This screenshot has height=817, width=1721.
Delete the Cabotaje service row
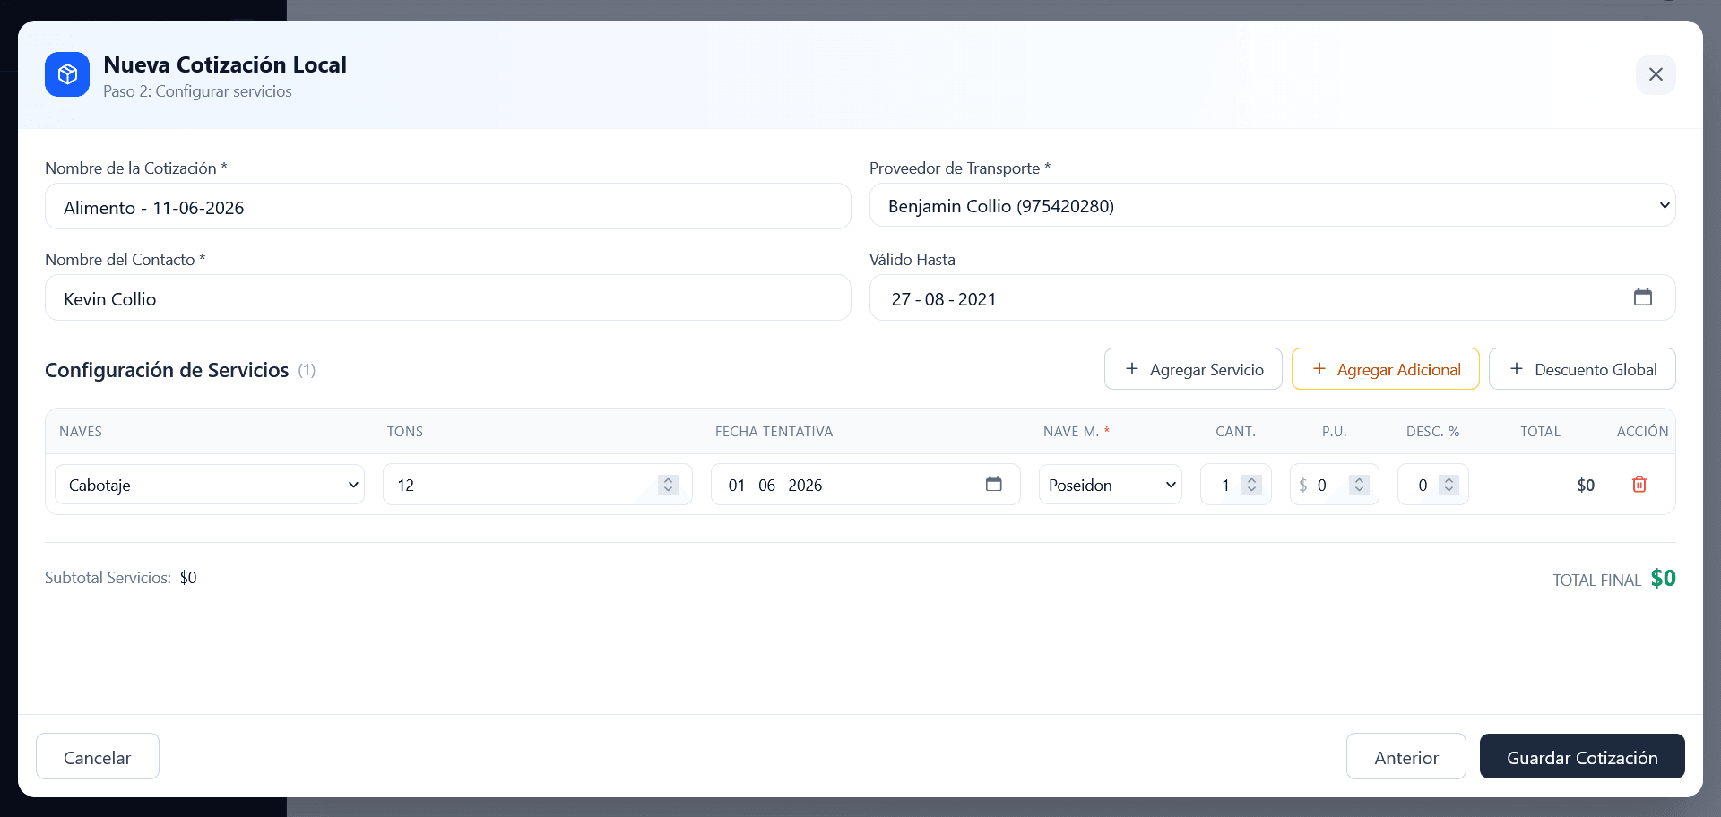[1639, 485]
